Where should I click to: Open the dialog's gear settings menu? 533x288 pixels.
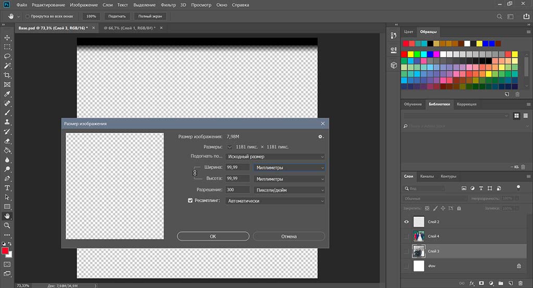[321, 136]
